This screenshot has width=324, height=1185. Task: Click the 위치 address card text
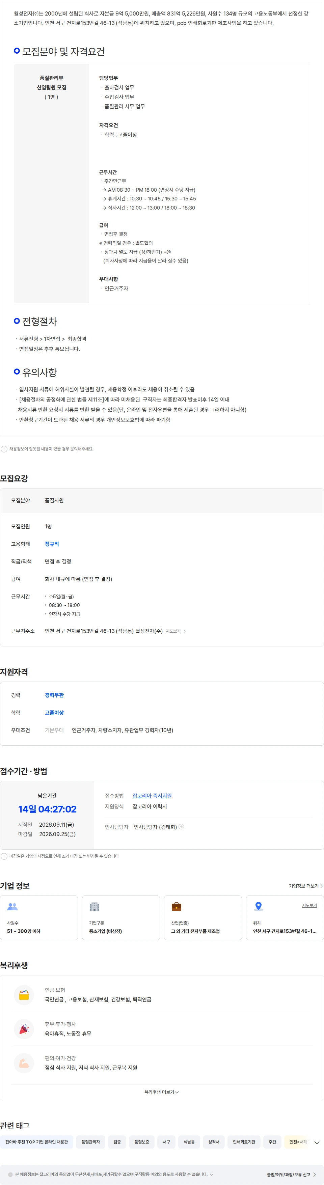click(285, 931)
